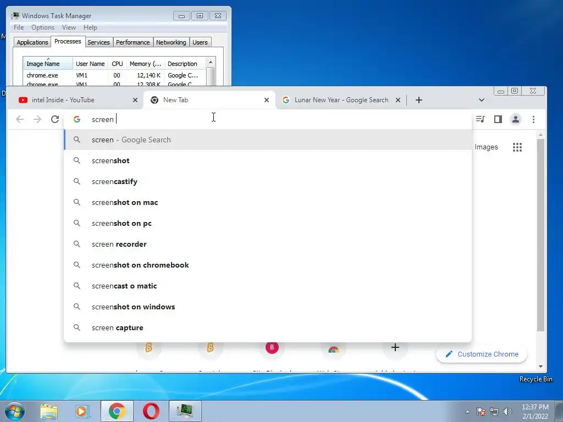Open Chrome's media control icon
Screen dimensions: 563x422
click(x=480, y=119)
